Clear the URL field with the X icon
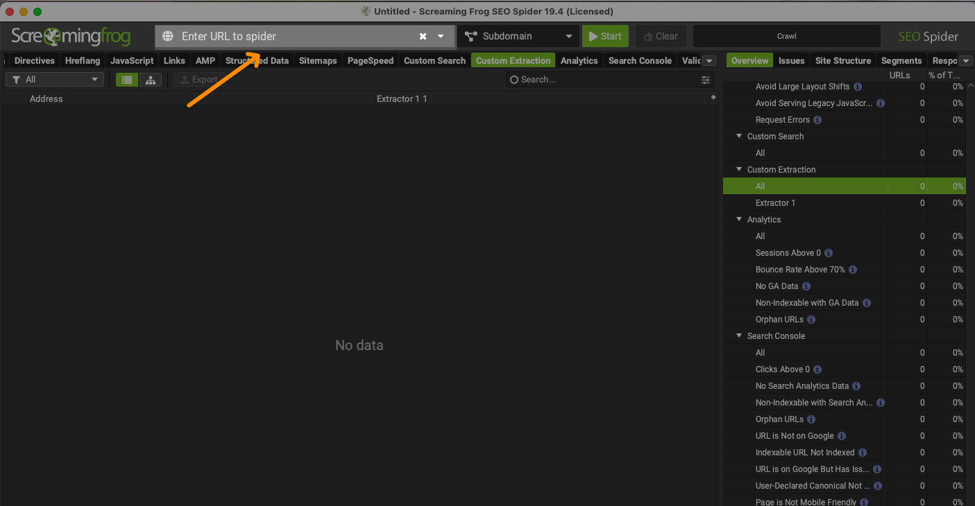The image size is (975, 506). pyautogui.click(x=423, y=36)
